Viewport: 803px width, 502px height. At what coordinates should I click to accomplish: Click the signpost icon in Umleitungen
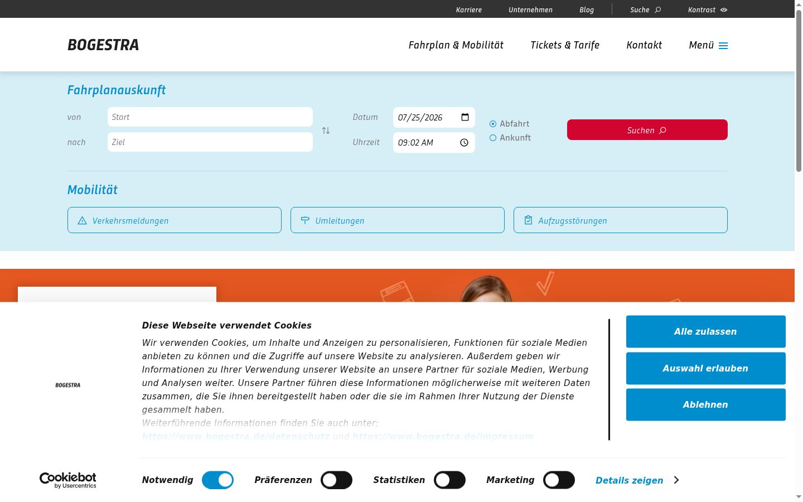[x=305, y=220]
